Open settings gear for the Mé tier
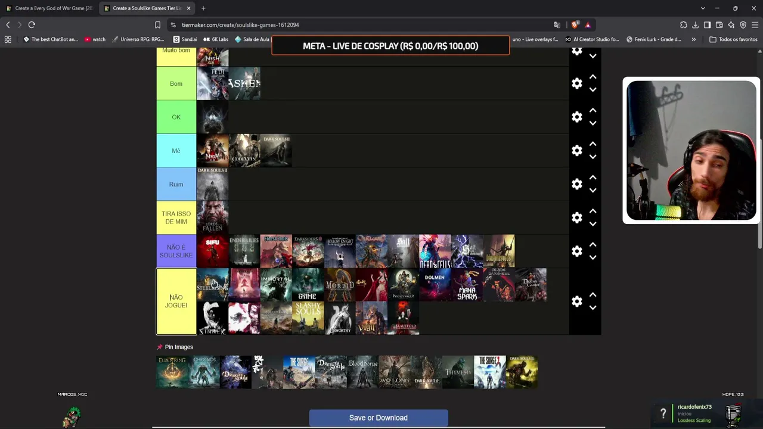 (x=576, y=151)
